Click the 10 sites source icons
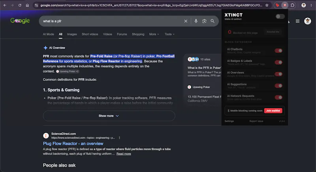 (193, 59)
